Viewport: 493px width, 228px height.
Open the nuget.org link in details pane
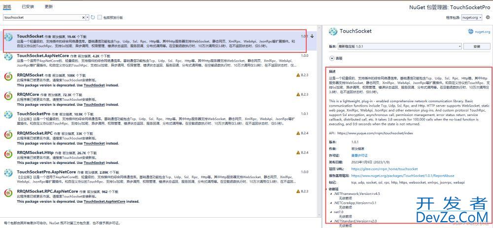pos(482,32)
